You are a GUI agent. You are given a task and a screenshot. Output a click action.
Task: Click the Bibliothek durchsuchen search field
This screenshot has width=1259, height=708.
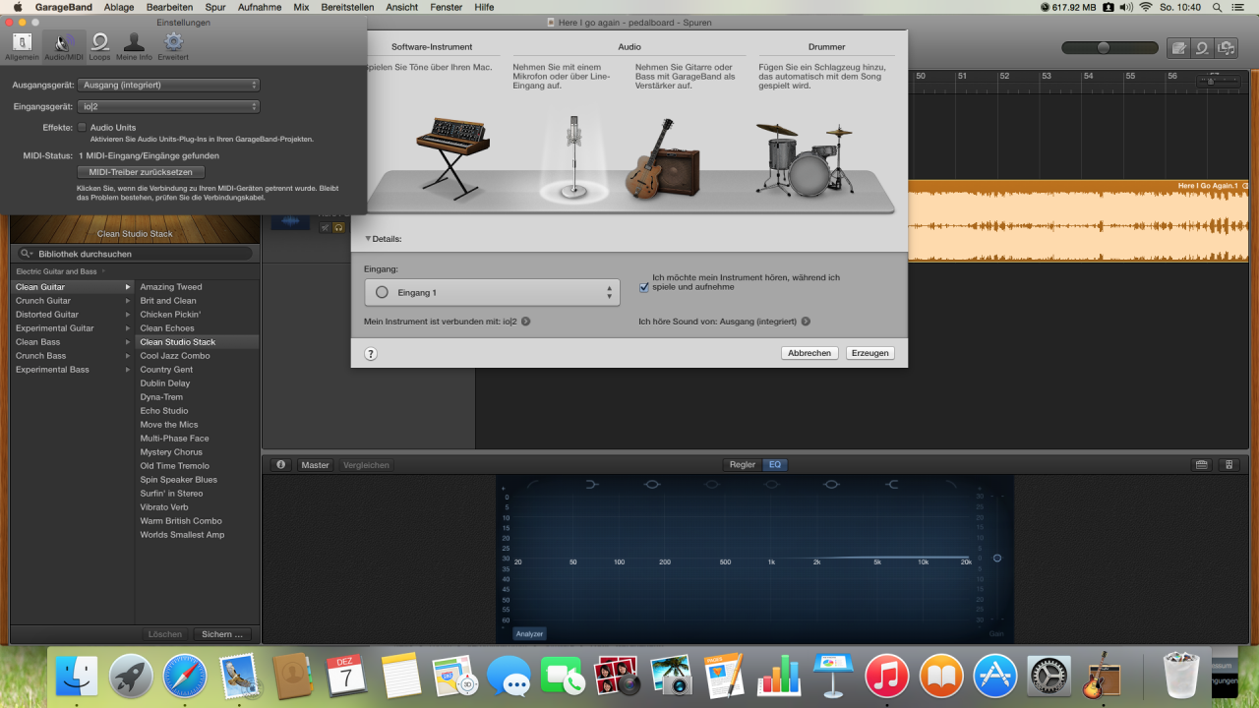pos(136,254)
